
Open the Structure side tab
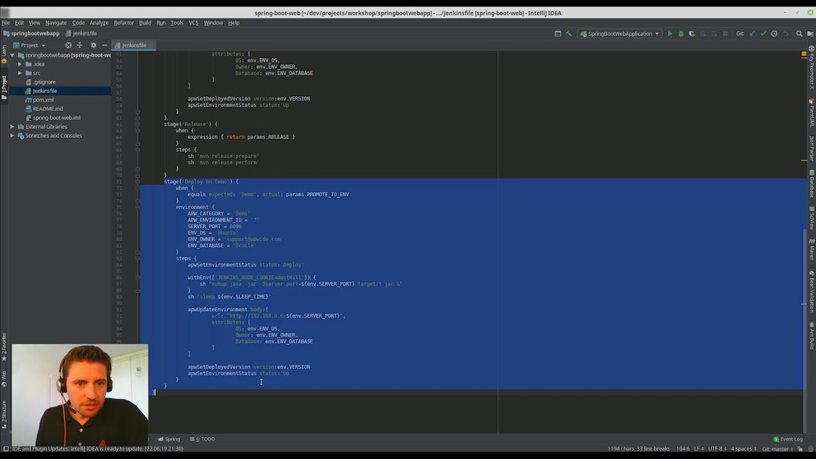click(x=4, y=416)
